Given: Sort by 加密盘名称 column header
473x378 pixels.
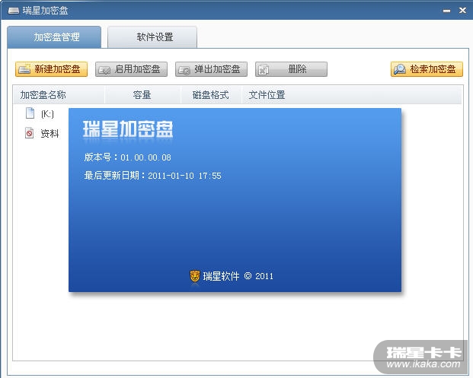Looking at the screenshot, I should click(x=59, y=95).
